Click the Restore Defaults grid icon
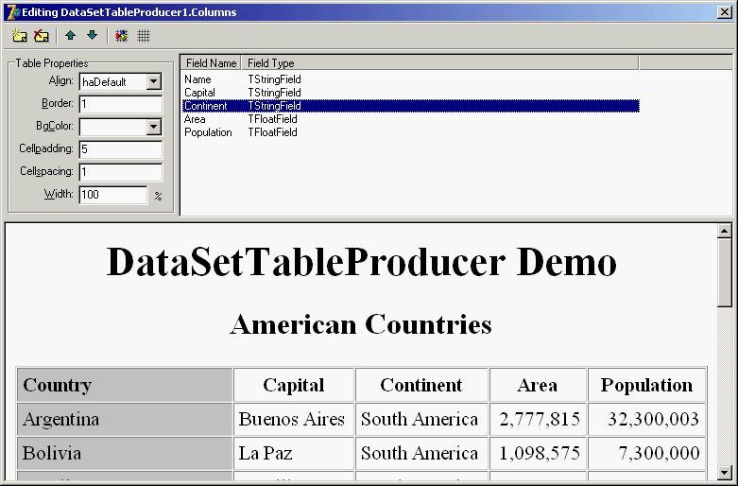The width and height of the screenshot is (738, 486). 144,36
